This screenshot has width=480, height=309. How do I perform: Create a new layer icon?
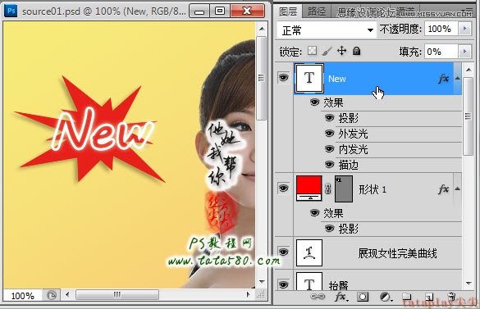click(429, 297)
